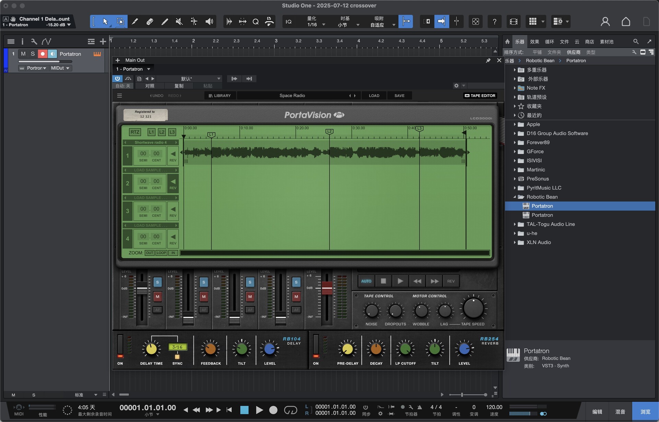Screen dimensions: 659x422
Task: Select the Paint (pencil) tool
Action: click(164, 22)
